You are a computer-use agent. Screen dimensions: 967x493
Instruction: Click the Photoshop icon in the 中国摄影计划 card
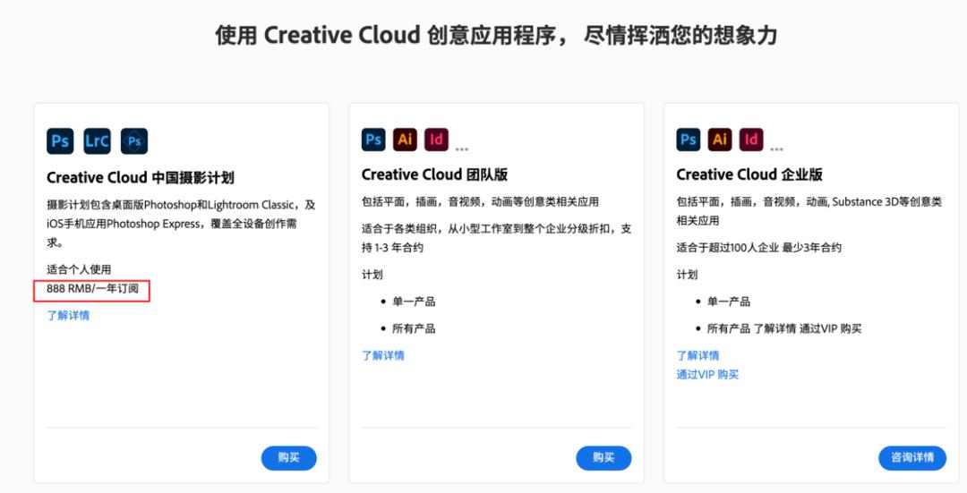coord(60,141)
